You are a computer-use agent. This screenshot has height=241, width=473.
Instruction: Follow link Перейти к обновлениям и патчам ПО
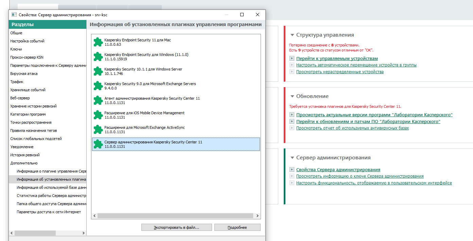pos(368,121)
